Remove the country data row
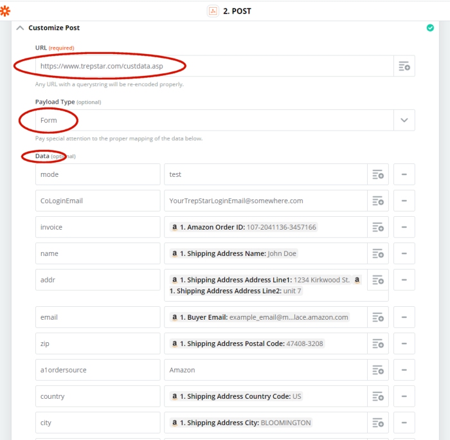 pos(404,396)
